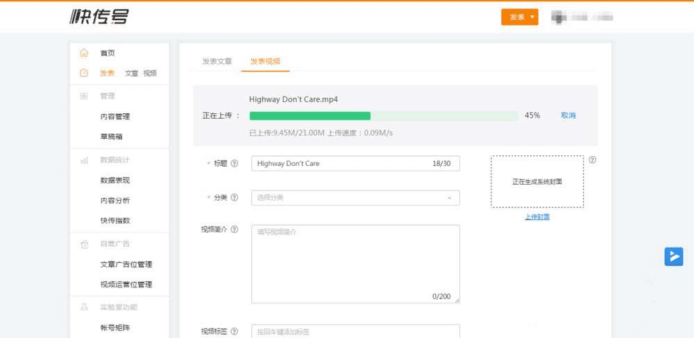Click the 正在生成系统封面 cover placeholder

[x=537, y=181]
